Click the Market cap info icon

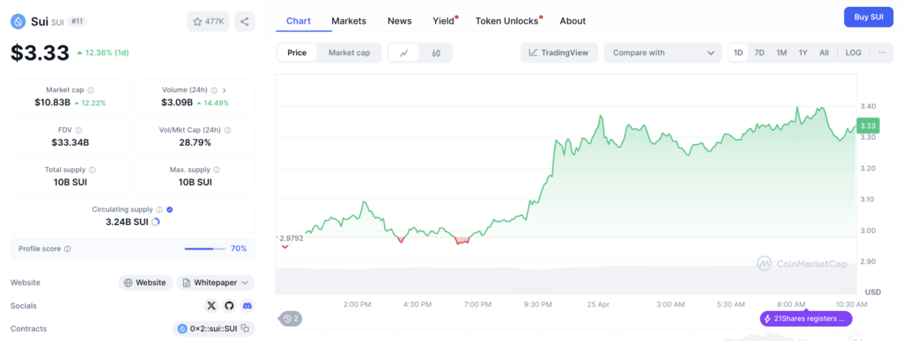click(91, 91)
